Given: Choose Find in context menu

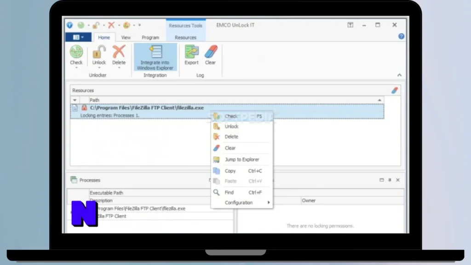Looking at the screenshot, I should point(241,193).
